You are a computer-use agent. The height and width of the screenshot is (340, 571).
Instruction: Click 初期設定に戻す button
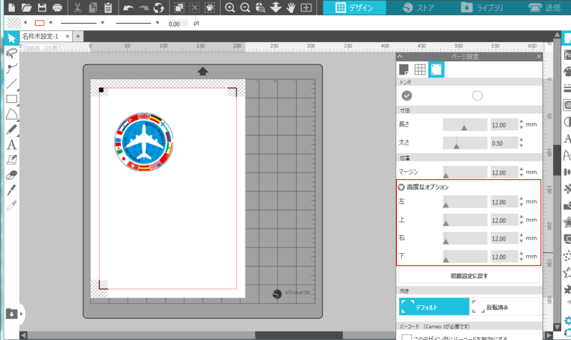469,276
